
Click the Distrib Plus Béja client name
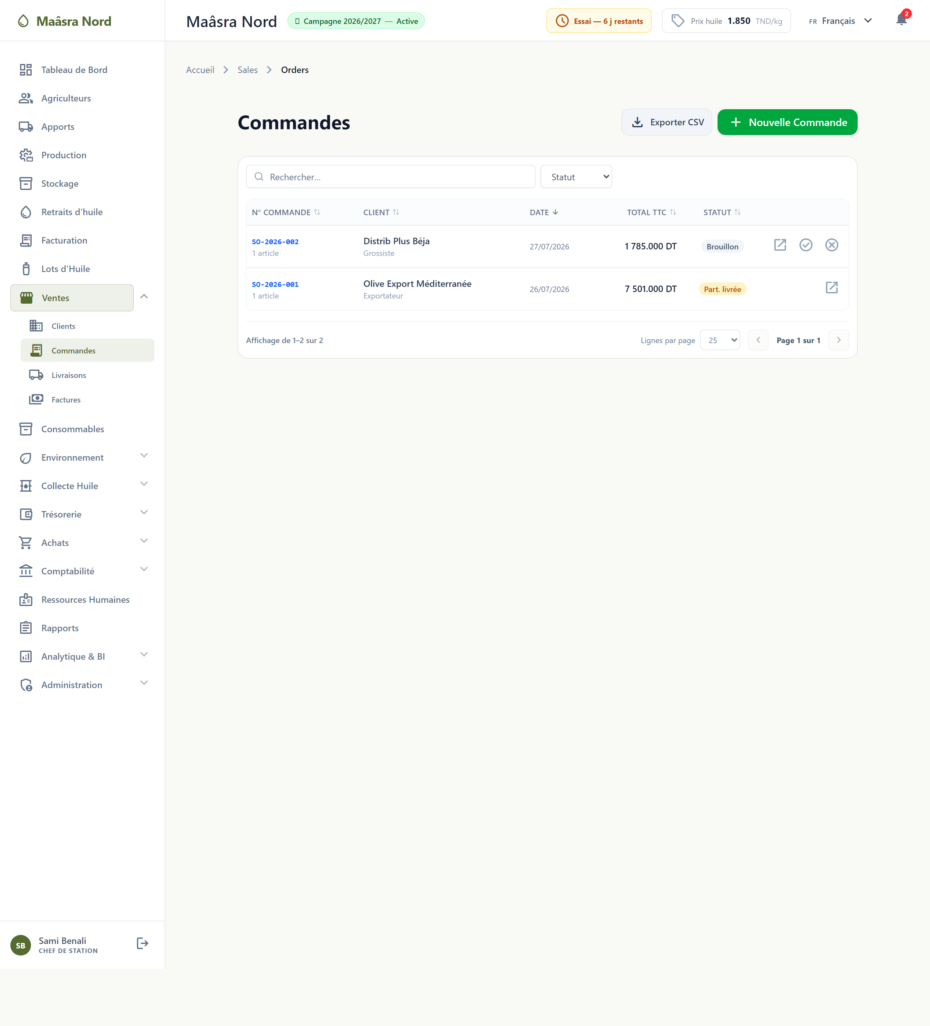coord(396,241)
